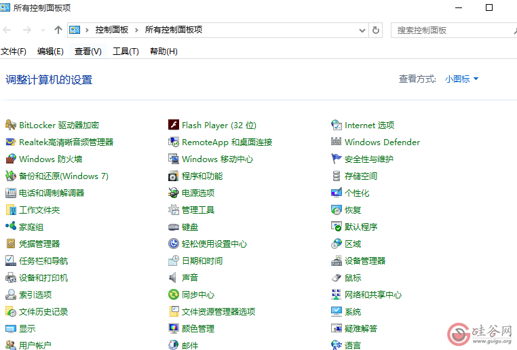The height and width of the screenshot is (350, 517).
Task: Click the BitLocker drive encryption icon
Action: coord(11,125)
